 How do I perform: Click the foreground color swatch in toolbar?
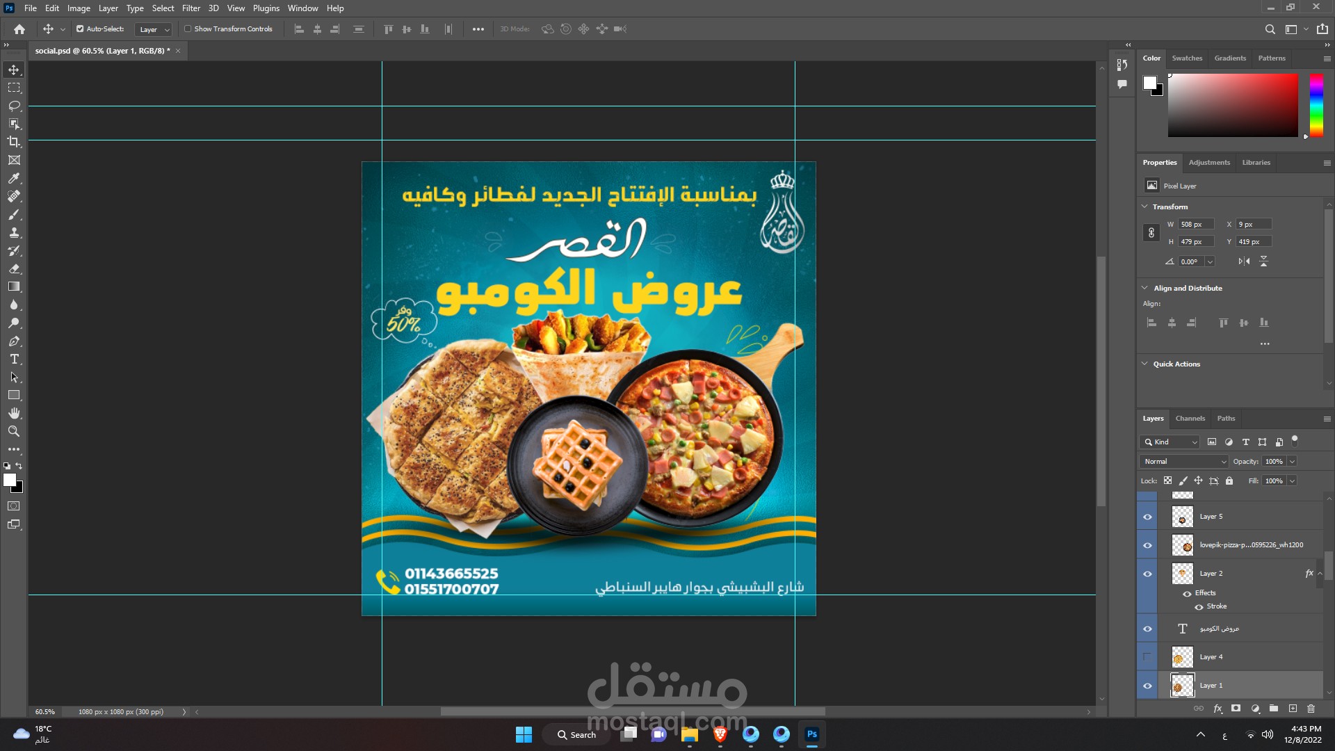coord(9,480)
